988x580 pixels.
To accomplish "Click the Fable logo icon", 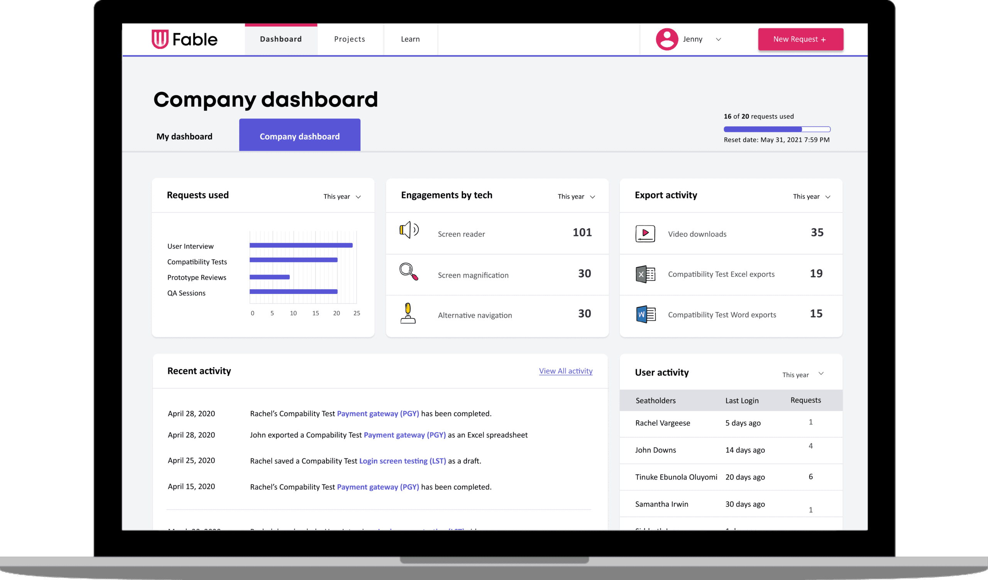I will coord(159,39).
